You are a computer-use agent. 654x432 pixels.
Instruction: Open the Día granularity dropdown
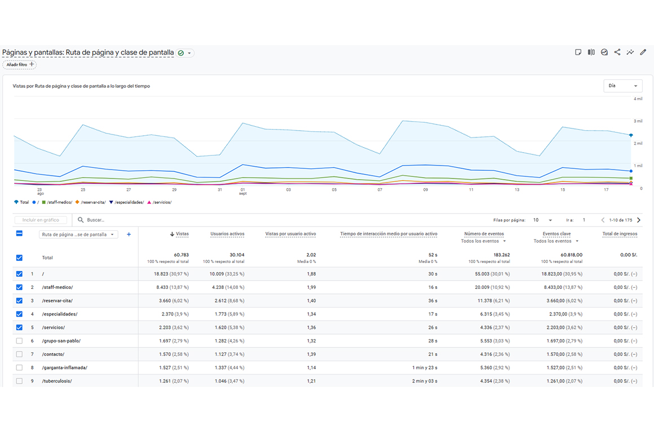[622, 86]
